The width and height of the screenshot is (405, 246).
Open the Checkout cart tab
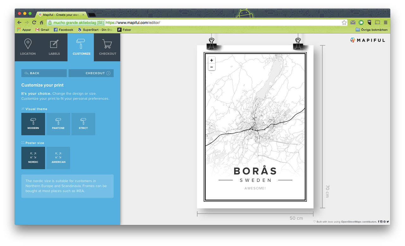click(x=108, y=47)
